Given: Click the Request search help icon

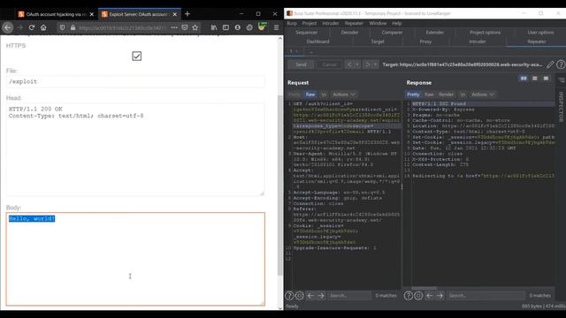Looking at the screenshot, I should click(289, 296).
